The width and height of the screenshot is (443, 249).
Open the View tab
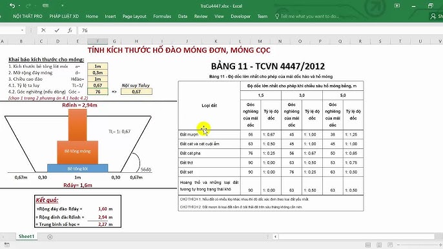point(219,16)
